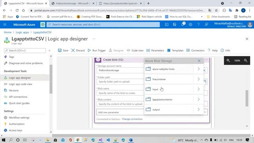Open Parameters from designer toolbar
This screenshot has width=254, height=143.
pyautogui.click(x=155, y=50)
